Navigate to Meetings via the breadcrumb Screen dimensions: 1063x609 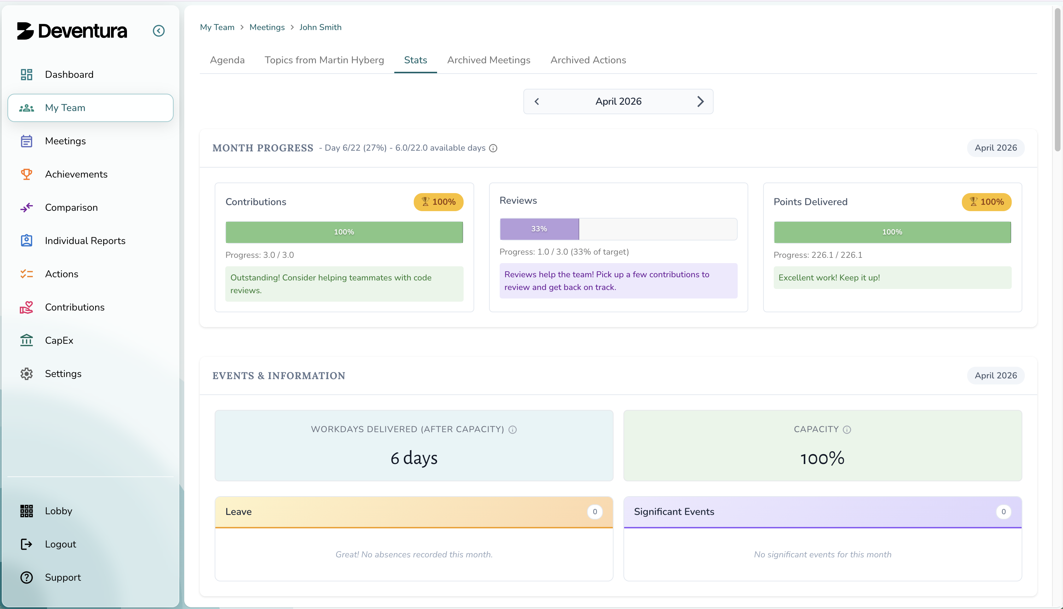pos(267,27)
